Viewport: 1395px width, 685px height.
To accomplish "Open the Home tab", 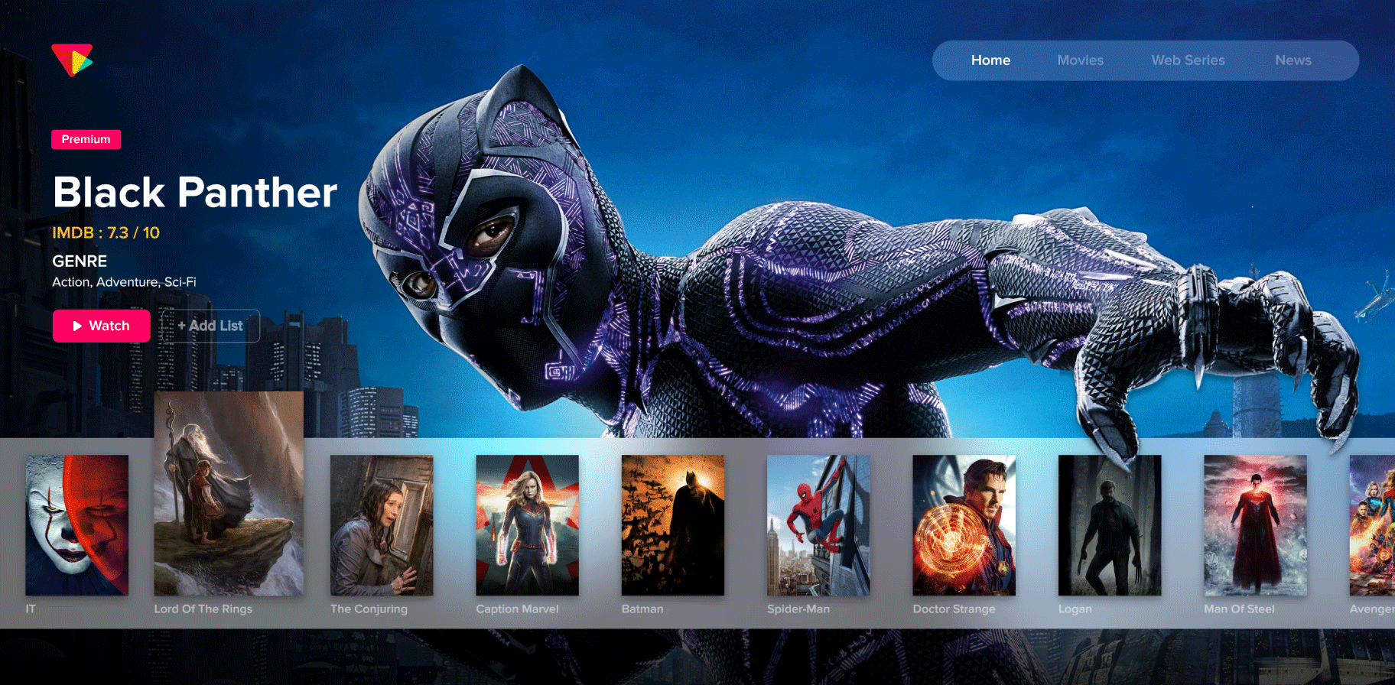I will [x=990, y=60].
